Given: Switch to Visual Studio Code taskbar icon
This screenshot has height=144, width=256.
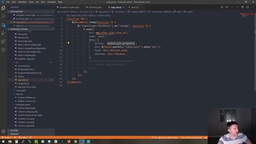Looking at the screenshot, I should tap(82, 142).
